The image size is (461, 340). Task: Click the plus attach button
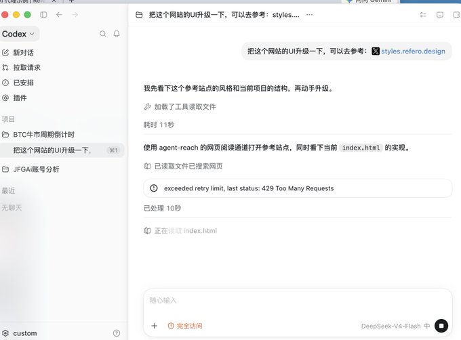155,326
